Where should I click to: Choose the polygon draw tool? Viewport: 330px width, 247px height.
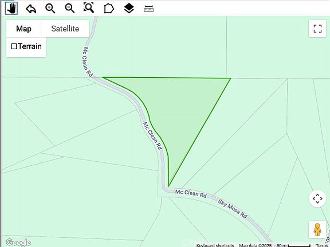point(109,9)
